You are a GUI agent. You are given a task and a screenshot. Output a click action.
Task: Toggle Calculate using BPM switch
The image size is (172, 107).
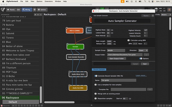pyautogui.click(x=129, y=40)
